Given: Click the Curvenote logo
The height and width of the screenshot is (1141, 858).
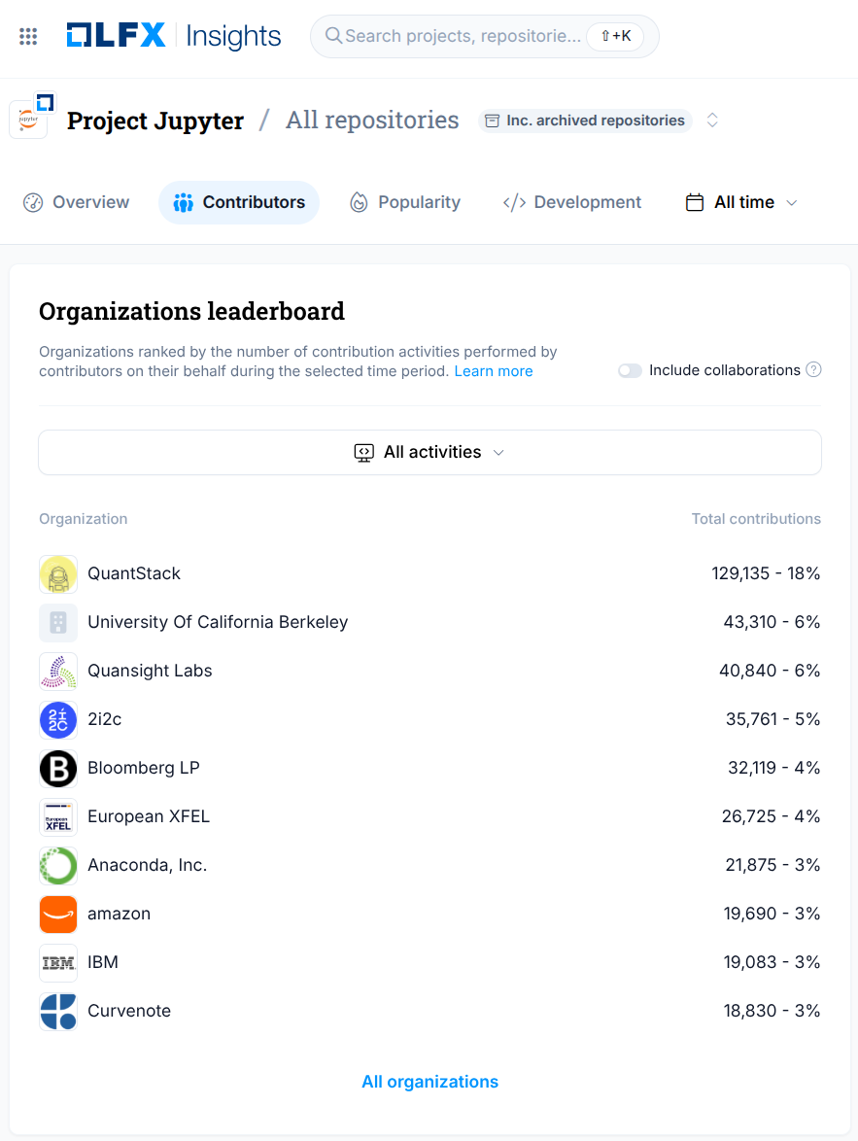Looking at the screenshot, I should 58,1012.
